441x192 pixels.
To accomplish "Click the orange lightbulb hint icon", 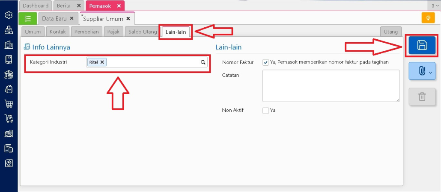I will (x=428, y=18).
